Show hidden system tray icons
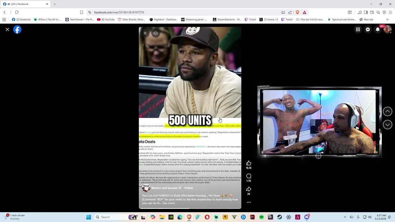 [345, 217]
